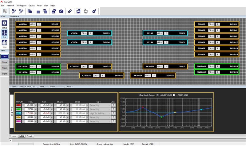Toggle the F button on device DEMO5

pyautogui.click(x=90, y=33)
